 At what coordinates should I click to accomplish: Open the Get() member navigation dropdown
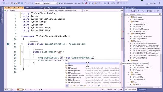[102, 10]
